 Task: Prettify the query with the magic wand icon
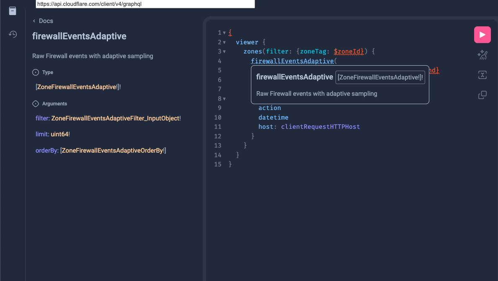point(482,55)
